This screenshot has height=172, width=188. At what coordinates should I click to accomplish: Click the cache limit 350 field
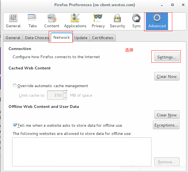[x=55, y=95]
